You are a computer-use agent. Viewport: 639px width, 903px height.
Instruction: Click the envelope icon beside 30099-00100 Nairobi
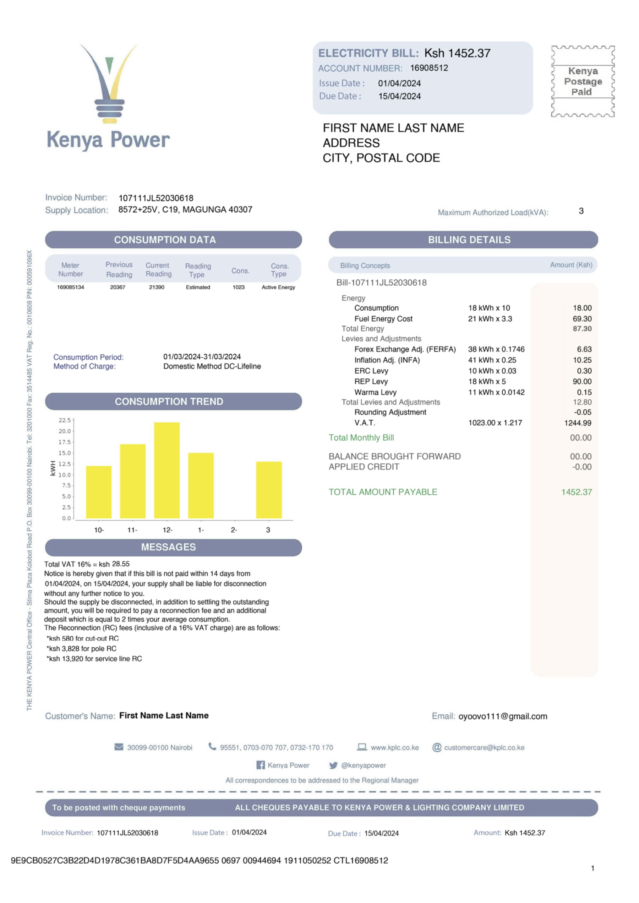(x=119, y=747)
